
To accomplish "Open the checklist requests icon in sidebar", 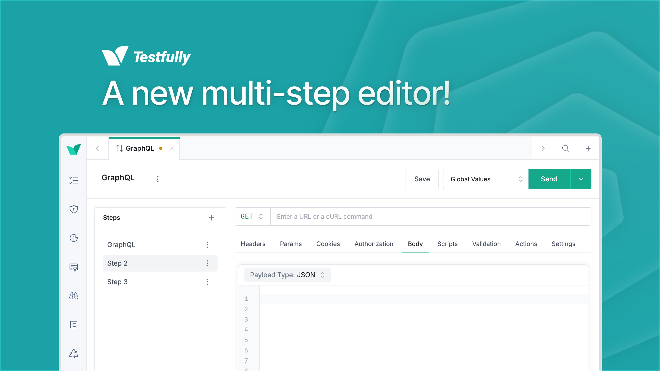I will tap(74, 180).
